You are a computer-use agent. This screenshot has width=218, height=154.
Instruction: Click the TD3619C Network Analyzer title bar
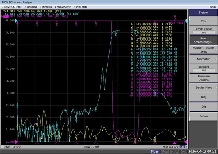[109, 2]
